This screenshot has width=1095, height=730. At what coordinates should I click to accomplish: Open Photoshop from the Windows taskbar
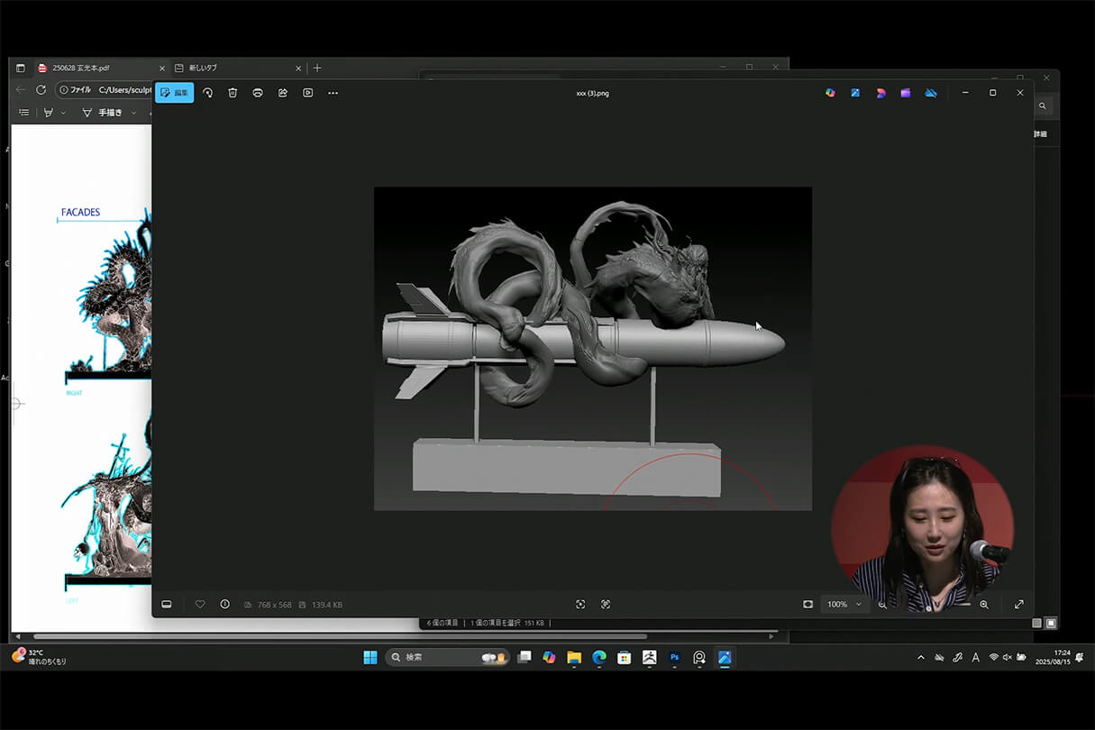[x=674, y=658]
